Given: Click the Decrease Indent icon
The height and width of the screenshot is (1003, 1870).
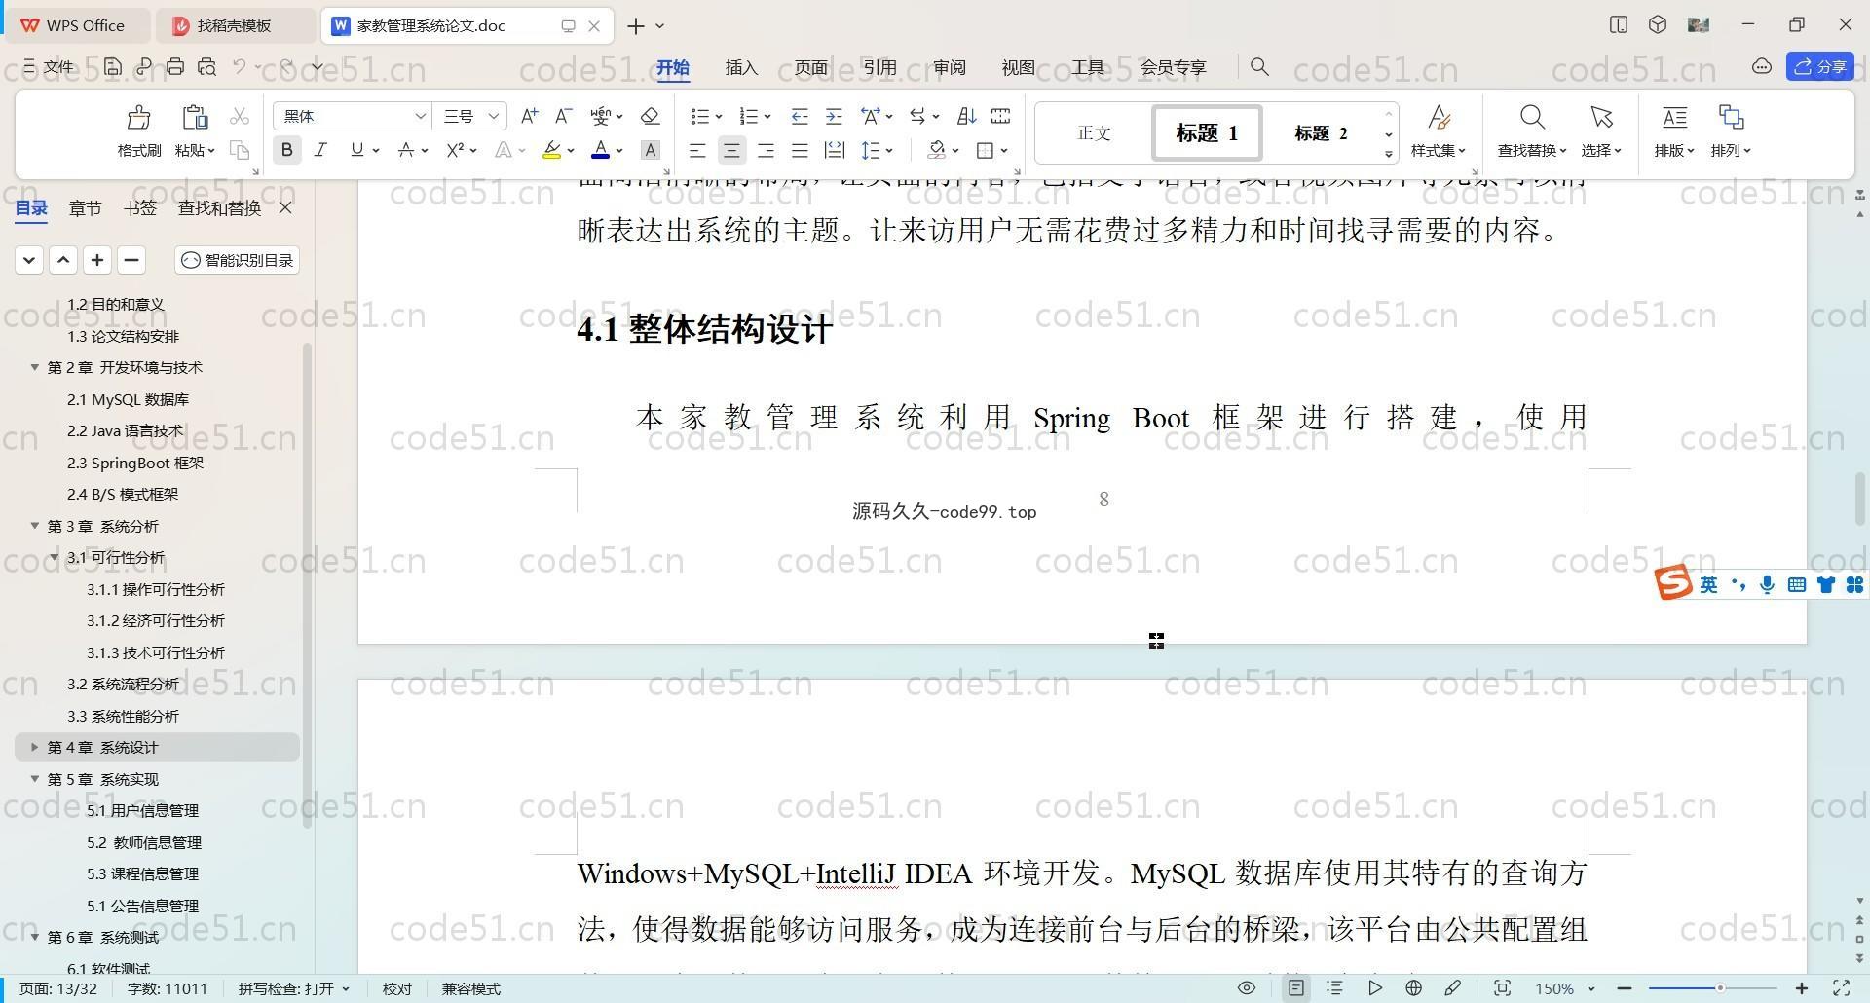Looking at the screenshot, I should click(x=800, y=116).
